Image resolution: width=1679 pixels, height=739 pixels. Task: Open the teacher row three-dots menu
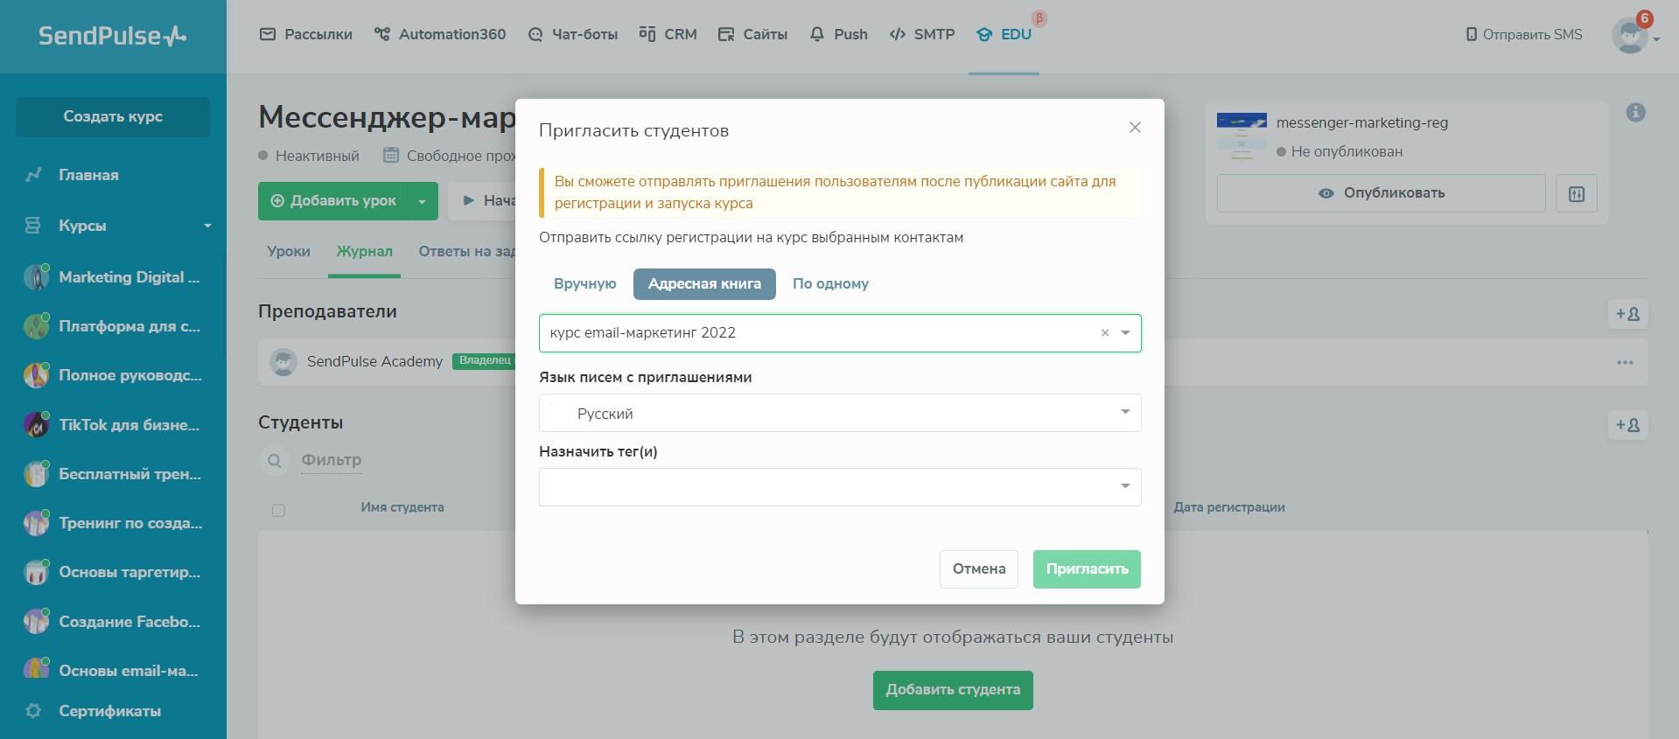[x=1625, y=362]
